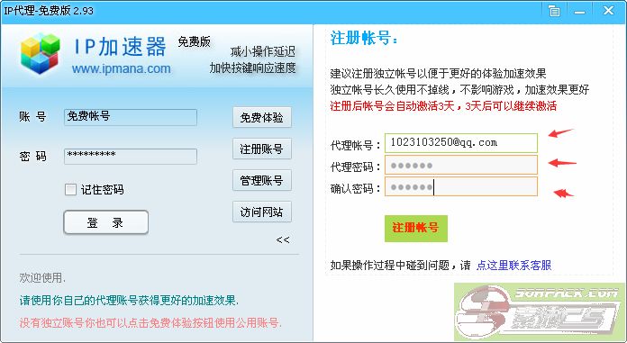This screenshot has width=627, height=343.
Task: Click the red 注册后帐号会自动激活3天 notice text
Action: (443, 106)
